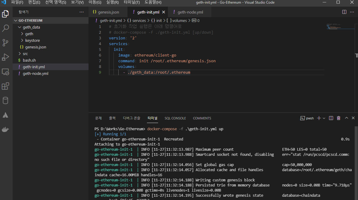Open the 터미널(T) menu

coord(132,2)
